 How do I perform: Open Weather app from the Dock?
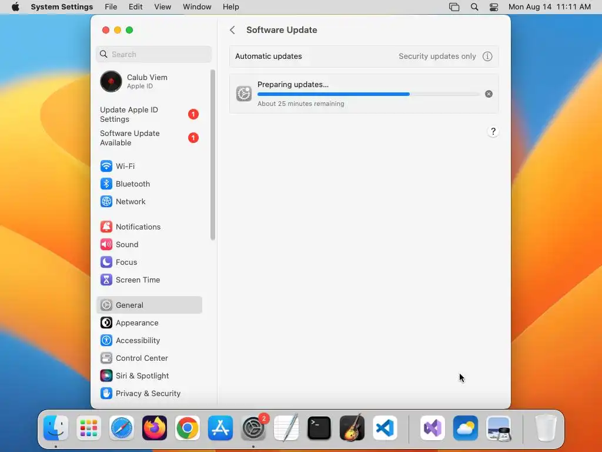coord(466,428)
